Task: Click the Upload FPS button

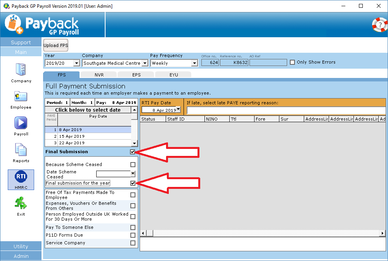Action: coord(55,45)
